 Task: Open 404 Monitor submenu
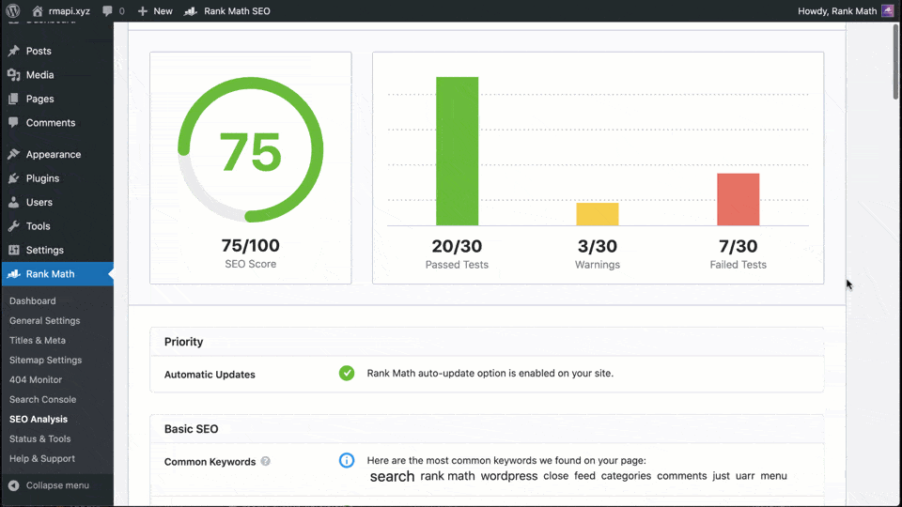pyautogui.click(x=36, y=379)
